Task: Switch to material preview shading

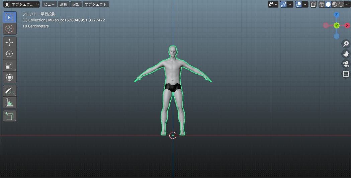Action: 334,4
